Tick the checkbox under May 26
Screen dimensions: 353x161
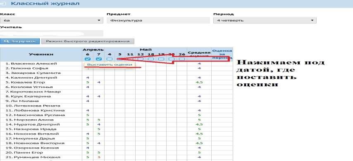[182, 59]
